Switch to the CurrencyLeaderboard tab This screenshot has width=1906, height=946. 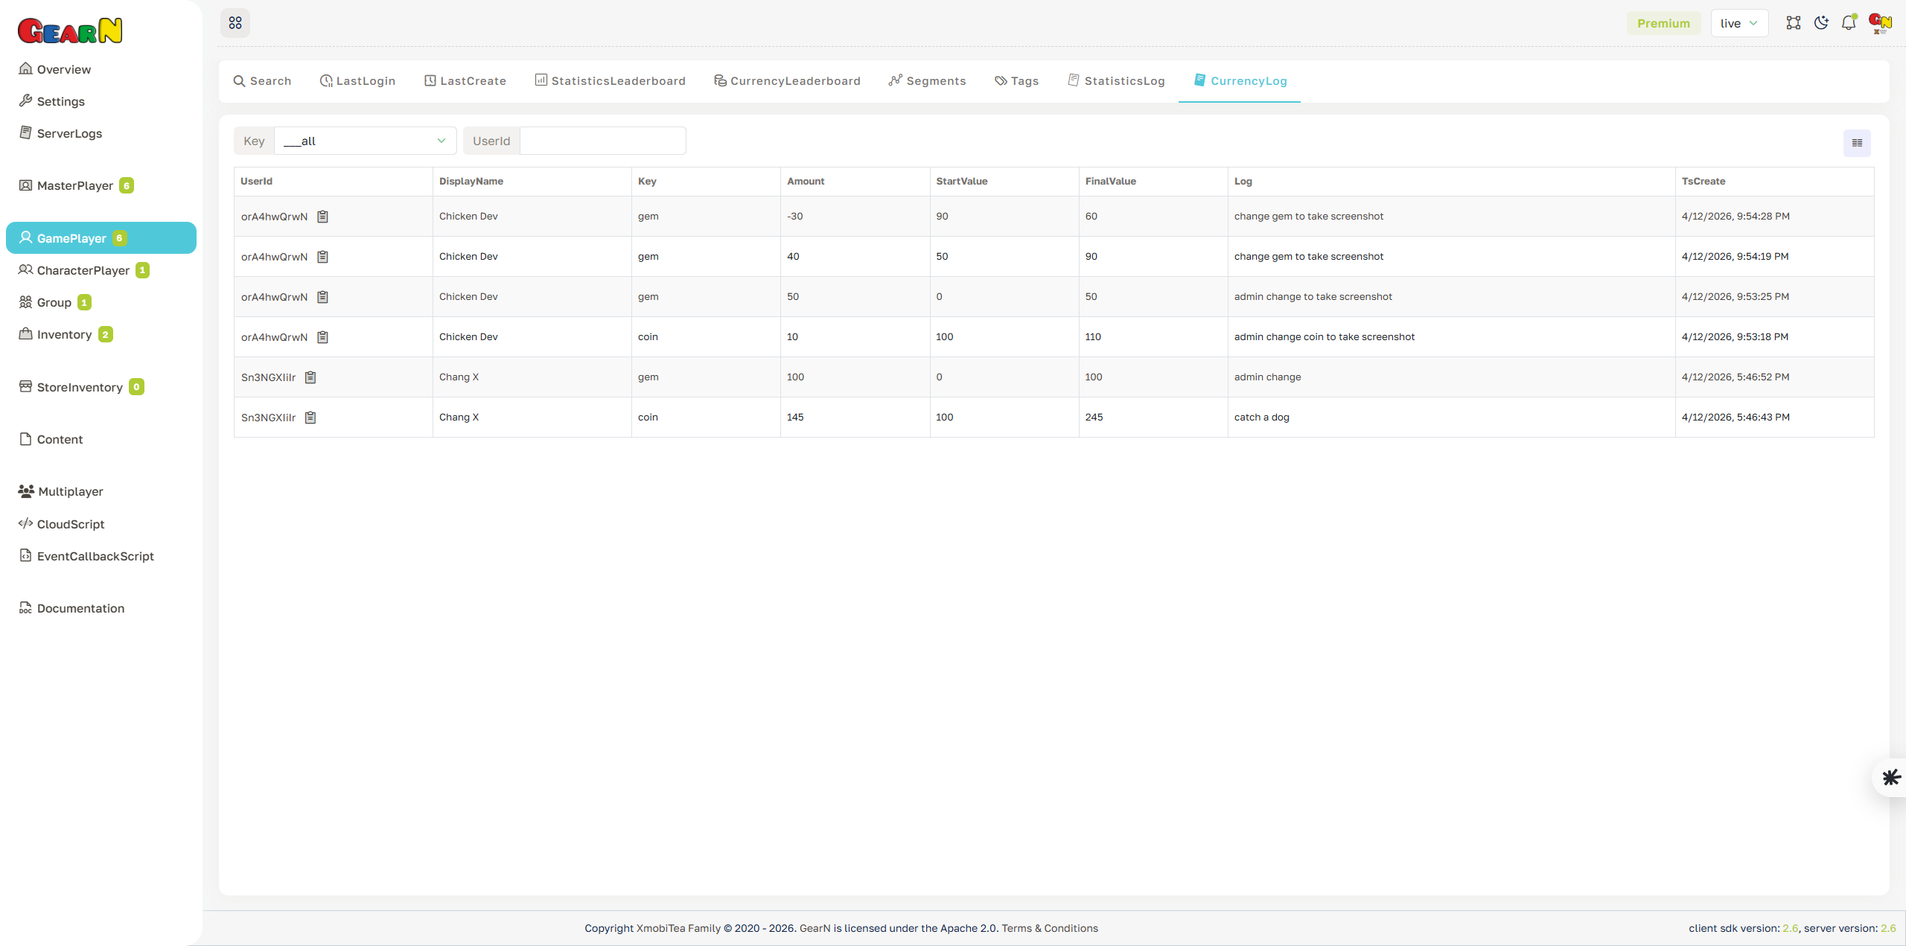click(787, 80)
